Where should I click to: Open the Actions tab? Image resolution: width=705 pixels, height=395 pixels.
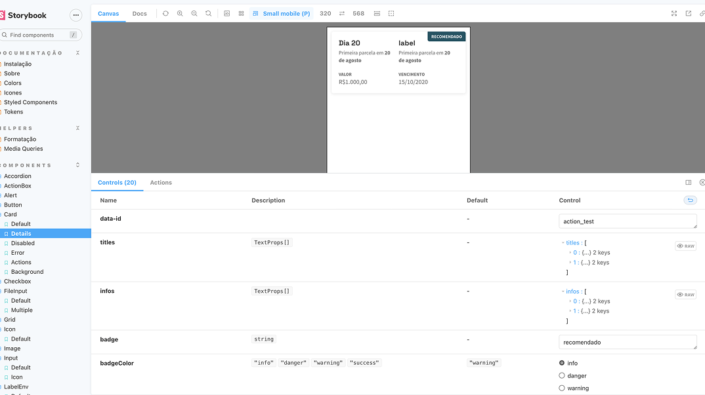161,183
